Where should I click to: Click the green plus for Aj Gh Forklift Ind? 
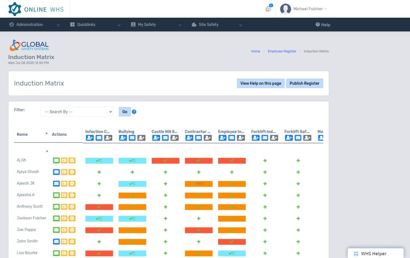point(265,161)
